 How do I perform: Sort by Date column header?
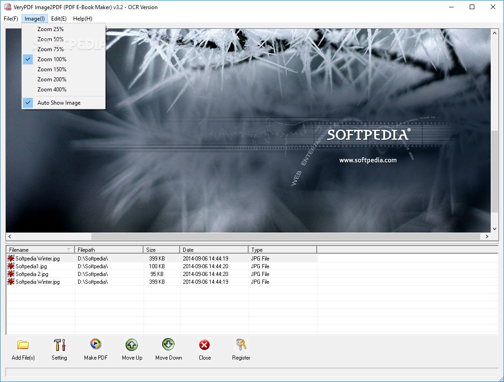pyautogui.click(x=214, y=250)
